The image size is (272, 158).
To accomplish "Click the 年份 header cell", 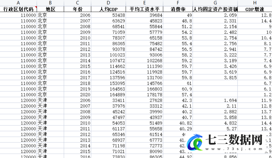I will click(x=78, y=9).
